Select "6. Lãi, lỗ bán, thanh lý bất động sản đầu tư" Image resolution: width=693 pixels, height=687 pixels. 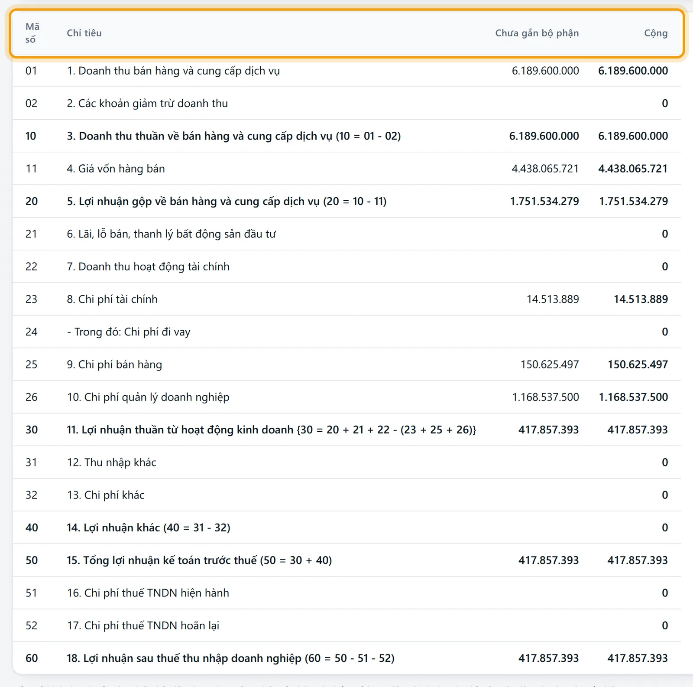tap(171, 234)
